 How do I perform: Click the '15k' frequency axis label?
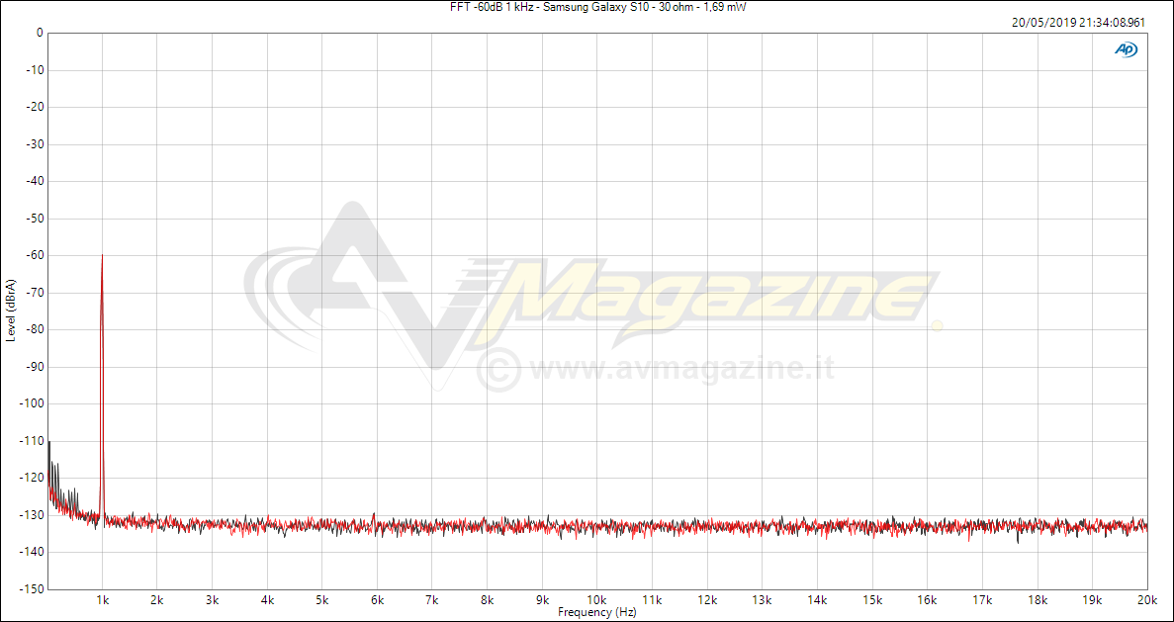point(872,600)
